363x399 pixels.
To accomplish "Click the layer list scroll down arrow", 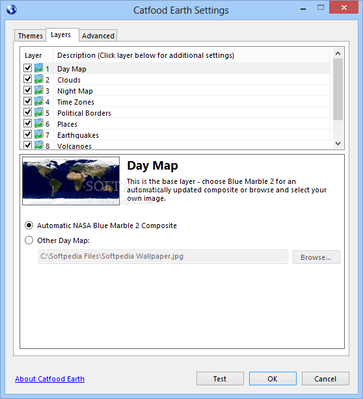I will (x=338, y=144).
